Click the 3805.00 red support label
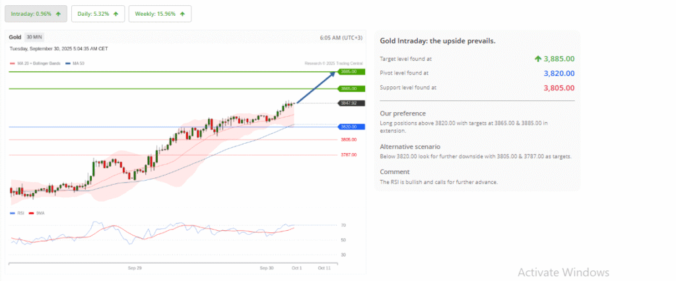The height and width of the screenshot is (281, 676). click(x=349, y=140)
